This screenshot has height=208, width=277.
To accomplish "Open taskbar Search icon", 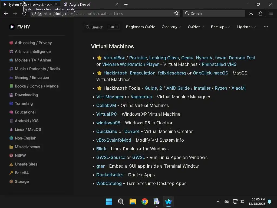I will tap(121, 201).
